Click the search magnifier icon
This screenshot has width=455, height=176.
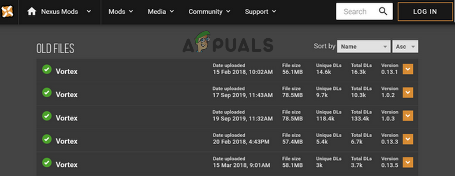click(383, 11)
